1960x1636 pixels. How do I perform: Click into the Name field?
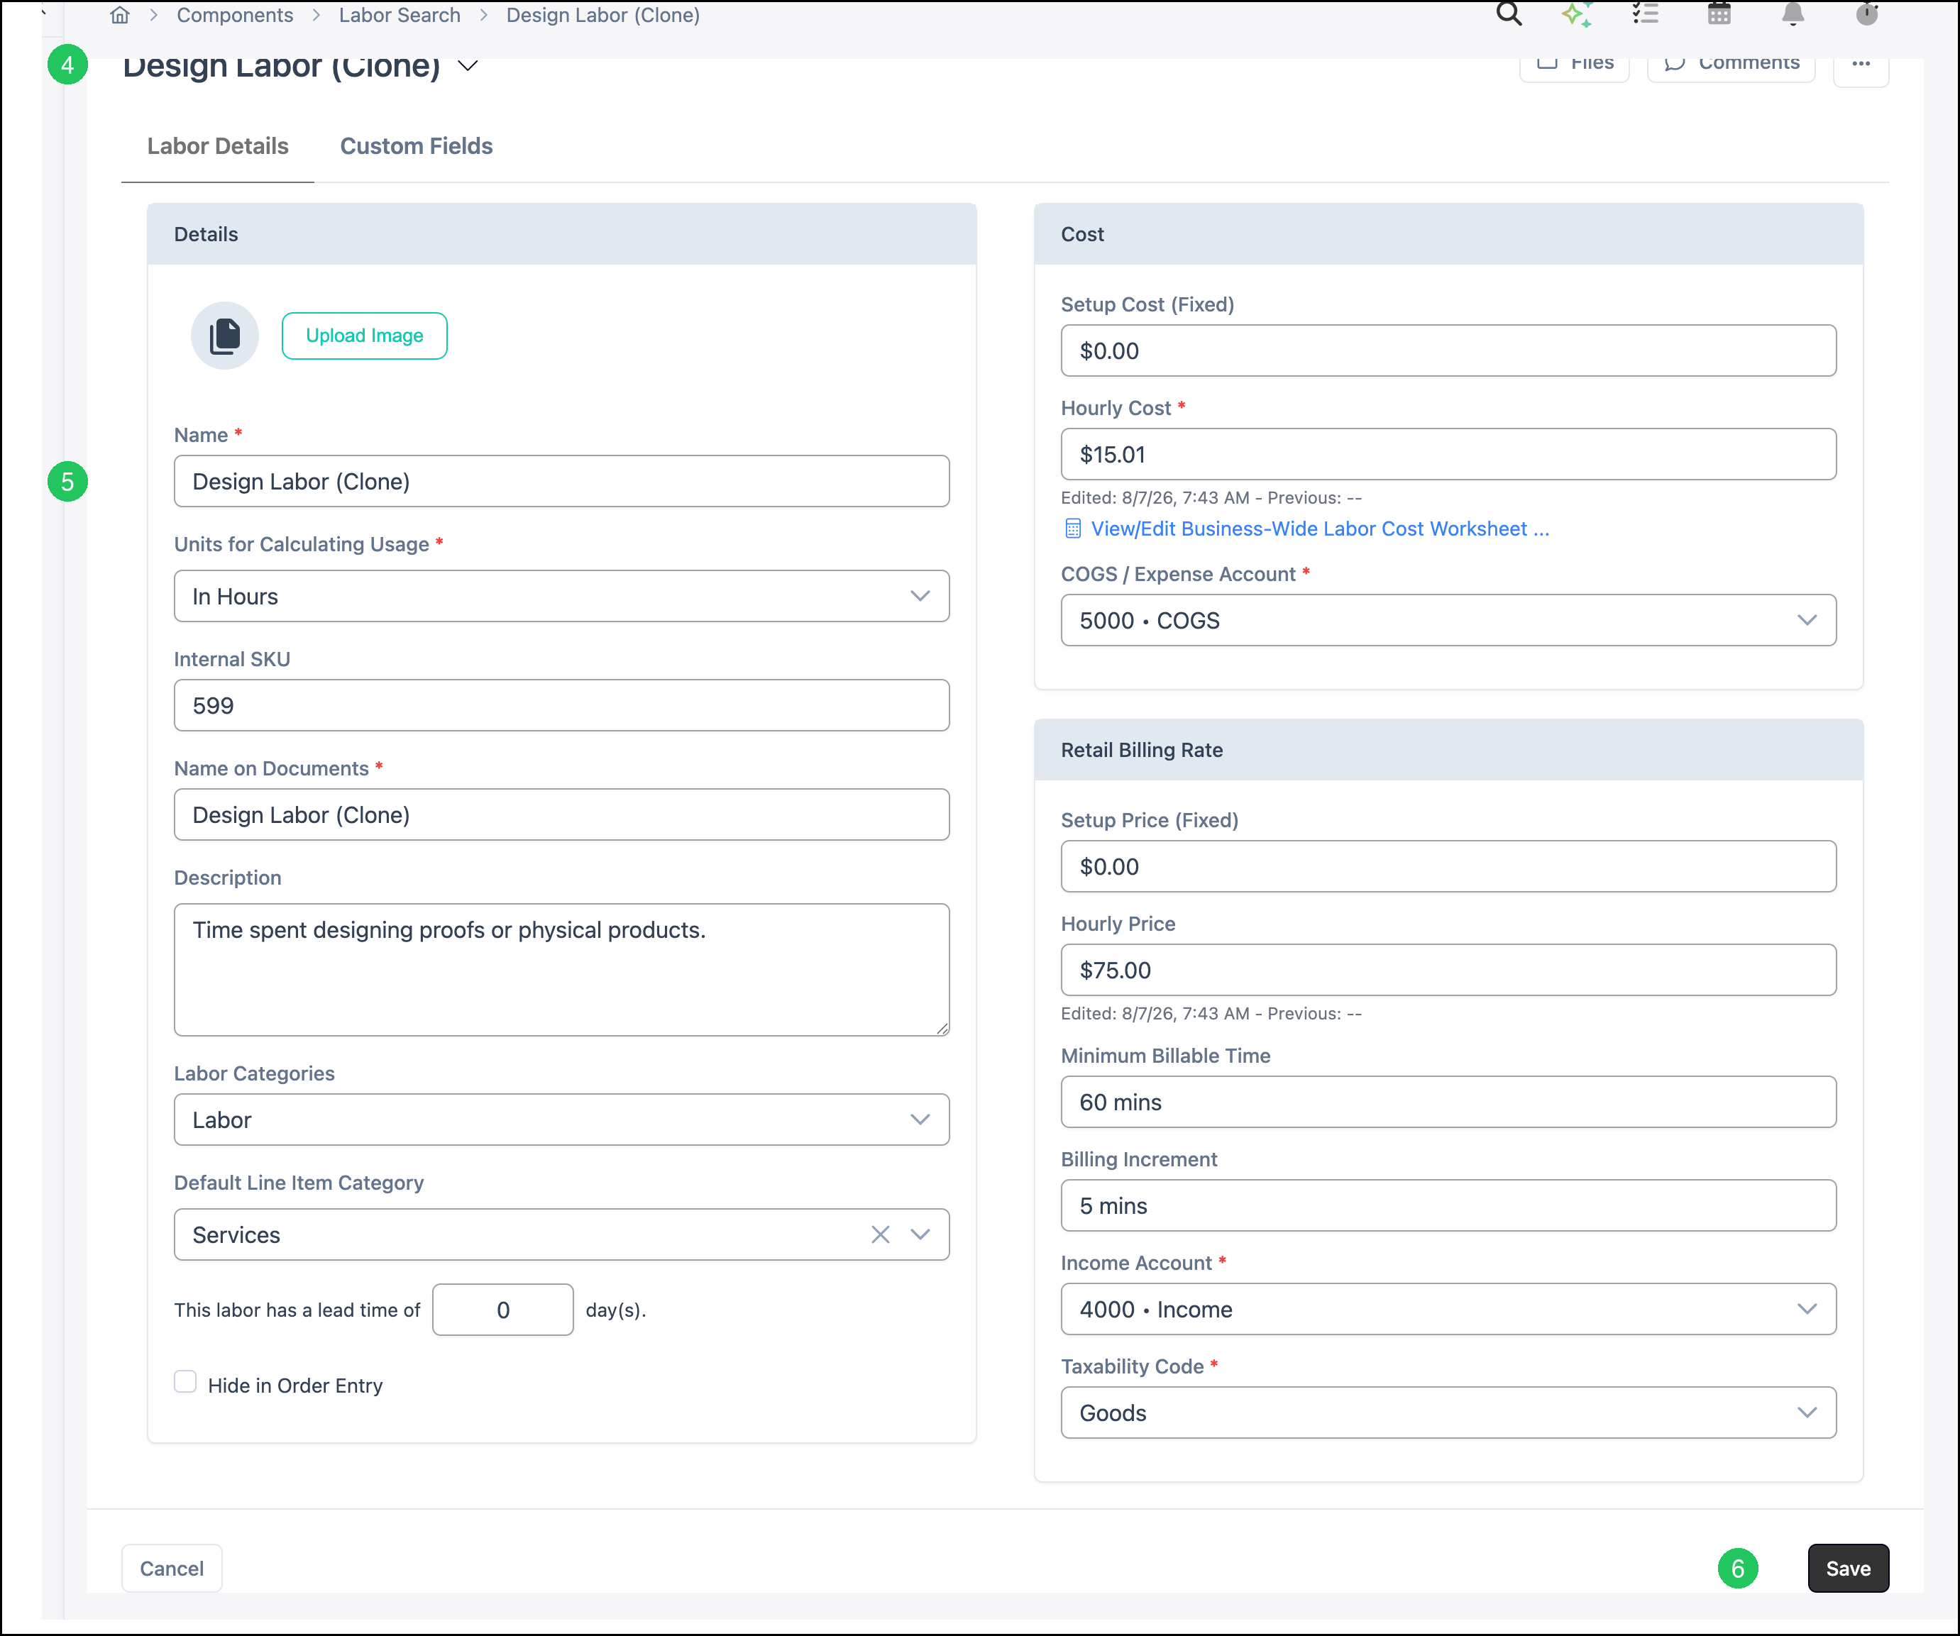(x=562, y=482)
